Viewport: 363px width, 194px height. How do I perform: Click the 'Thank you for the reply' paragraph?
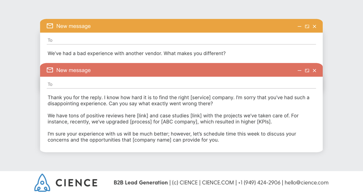(x=178, y=100)
